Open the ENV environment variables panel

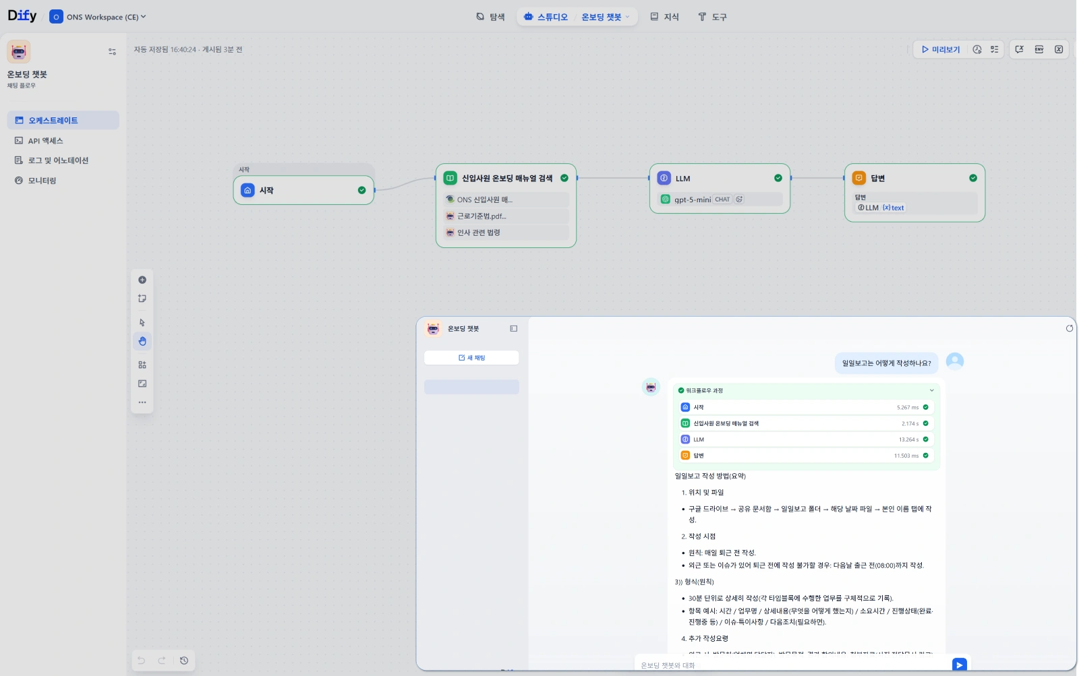tap(1039, 49)
